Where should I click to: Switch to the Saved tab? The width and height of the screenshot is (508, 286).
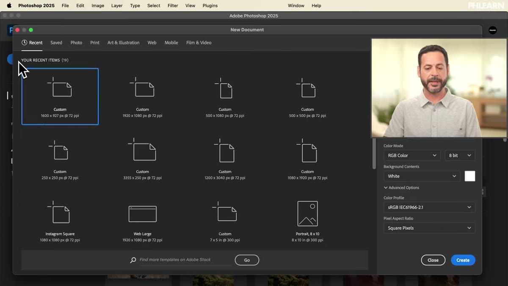[x=56, y=43]
